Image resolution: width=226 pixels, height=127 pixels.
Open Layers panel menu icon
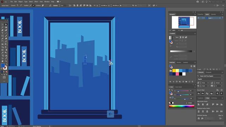tap(222, 14)
